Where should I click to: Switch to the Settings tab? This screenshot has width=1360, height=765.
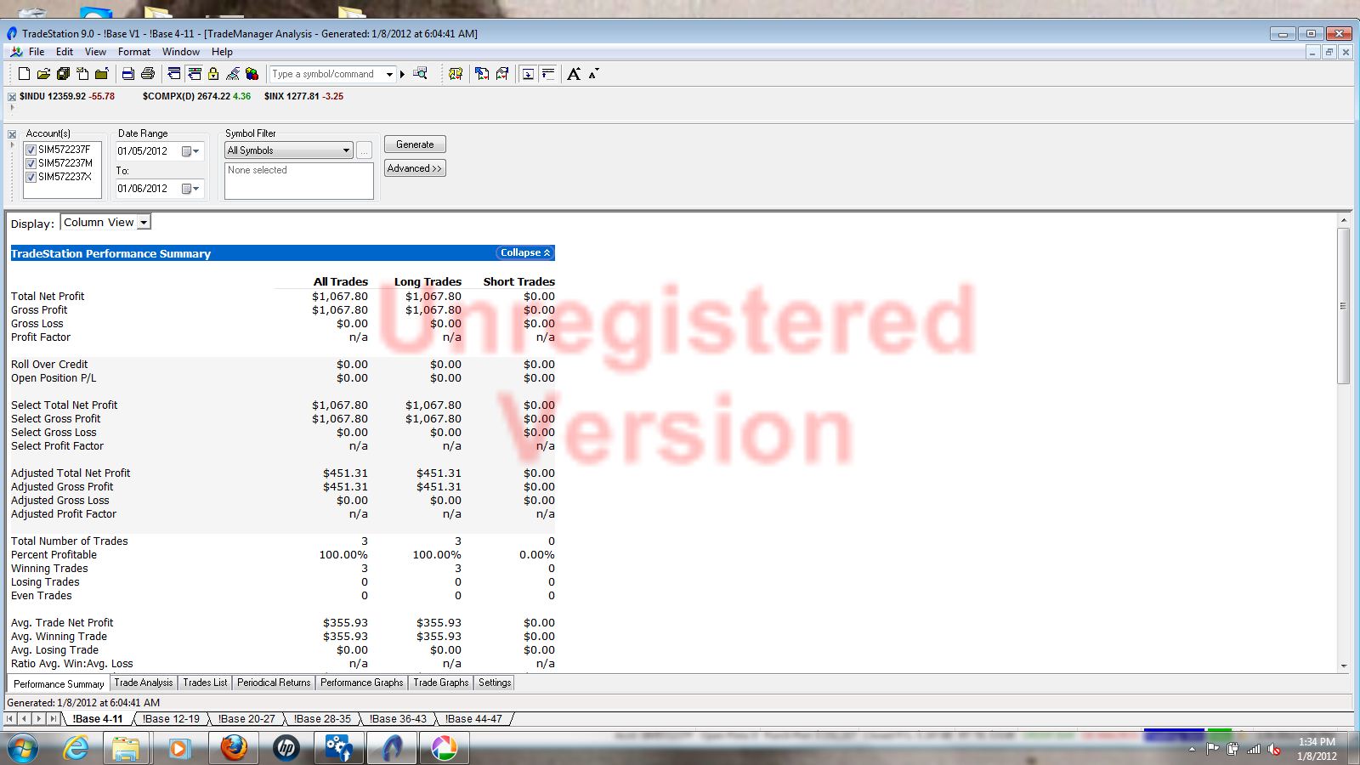495,683
